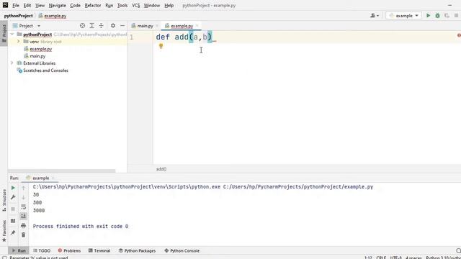Click the yellow lightbulb quick-fix icon
Image resolution: width=461 pixels, height=259 pixels.
tap(161, 46)
